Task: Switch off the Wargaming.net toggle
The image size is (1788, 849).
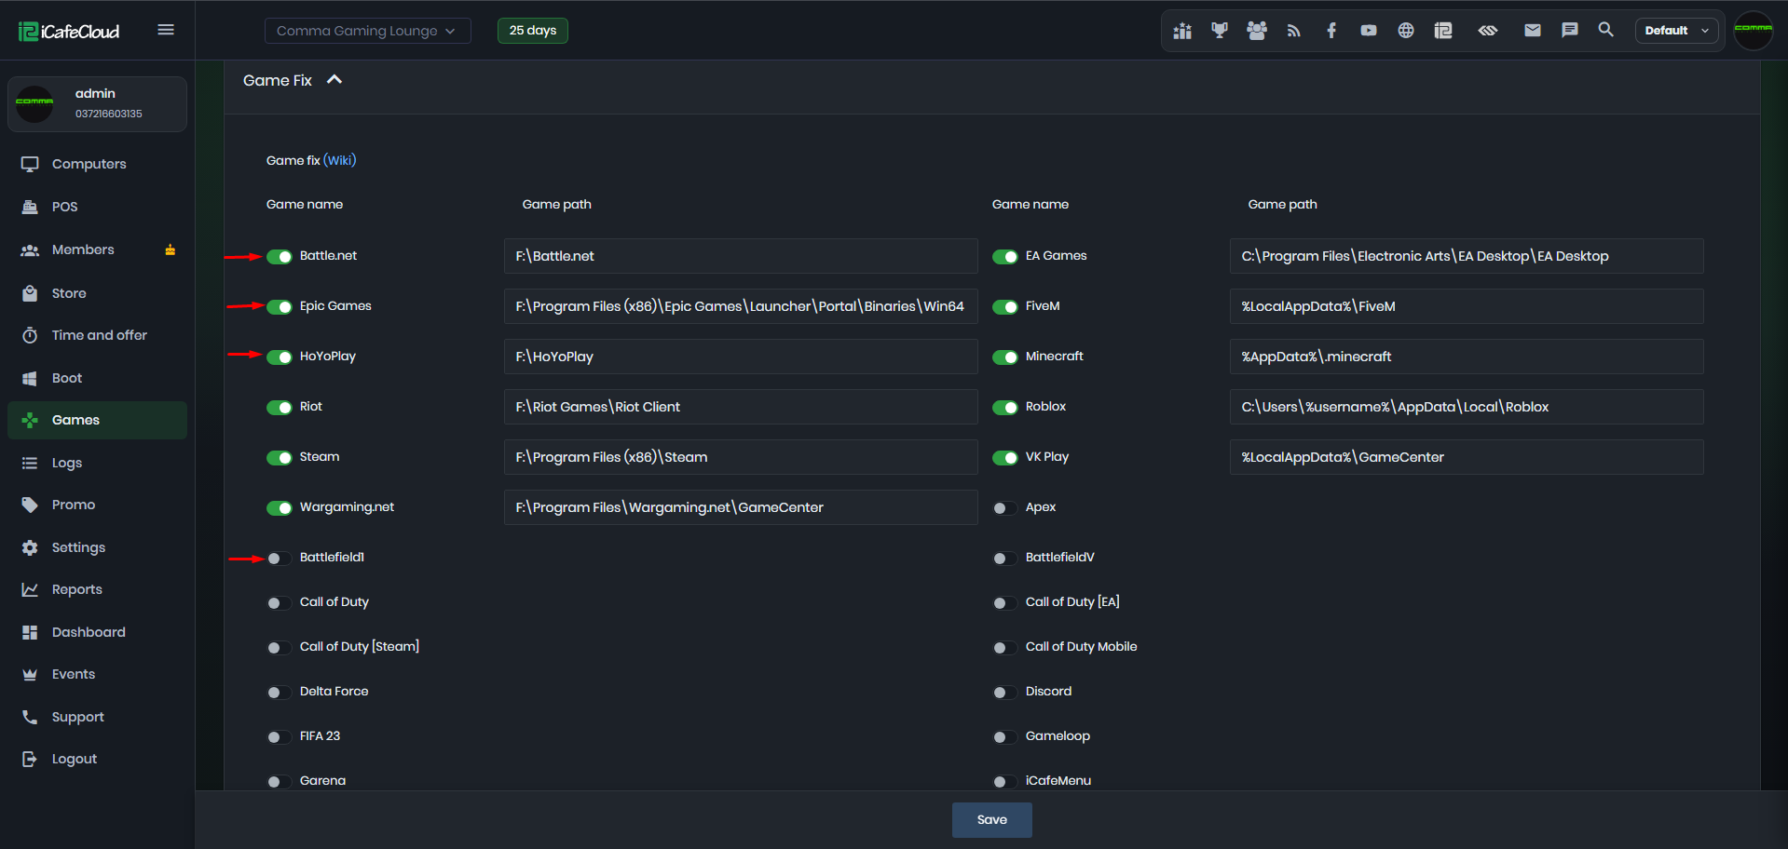Action: (x=280, y=508)
